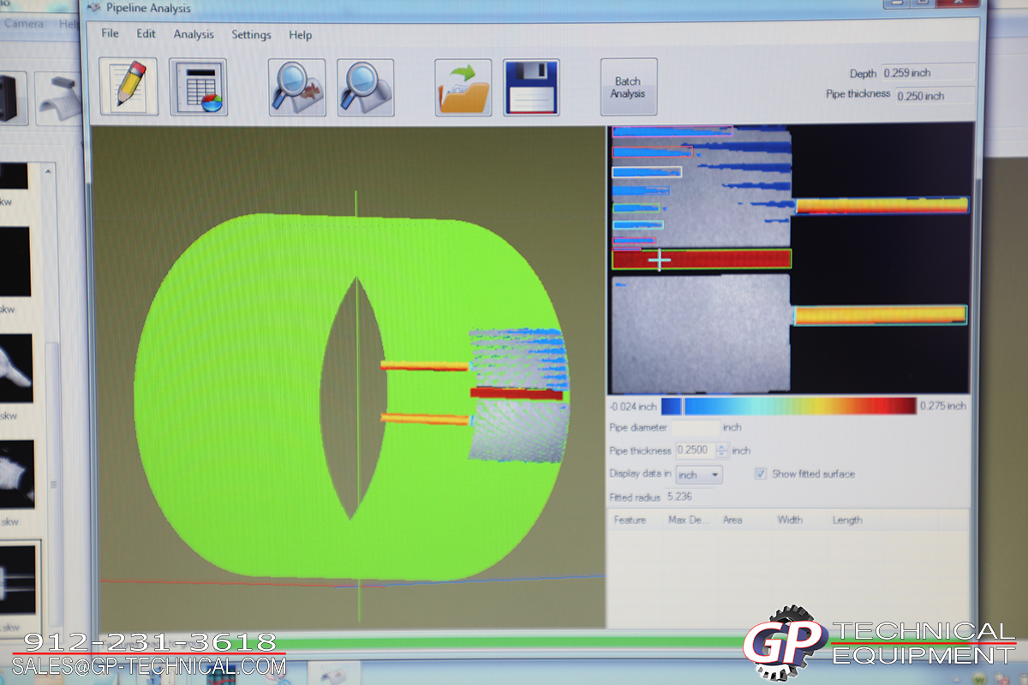Screen dimensions: 1028x685
Task: Click the Pipe diameter input field
Action: pos(695,426)
